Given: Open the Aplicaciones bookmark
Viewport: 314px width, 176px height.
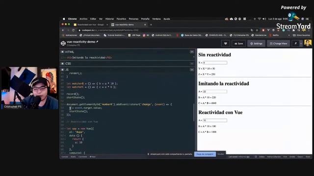Looking at the screenshot, I should coord(70,35).
